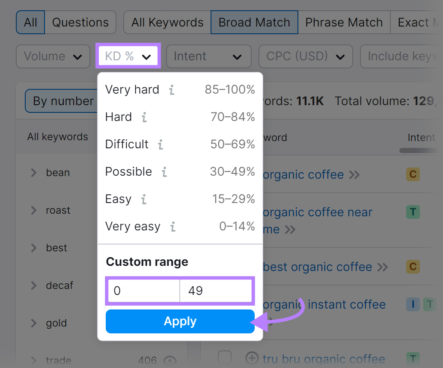This screenshot has height=368, width=443.
Task: Switch to the Questions tab
Action: pos(80,22)
